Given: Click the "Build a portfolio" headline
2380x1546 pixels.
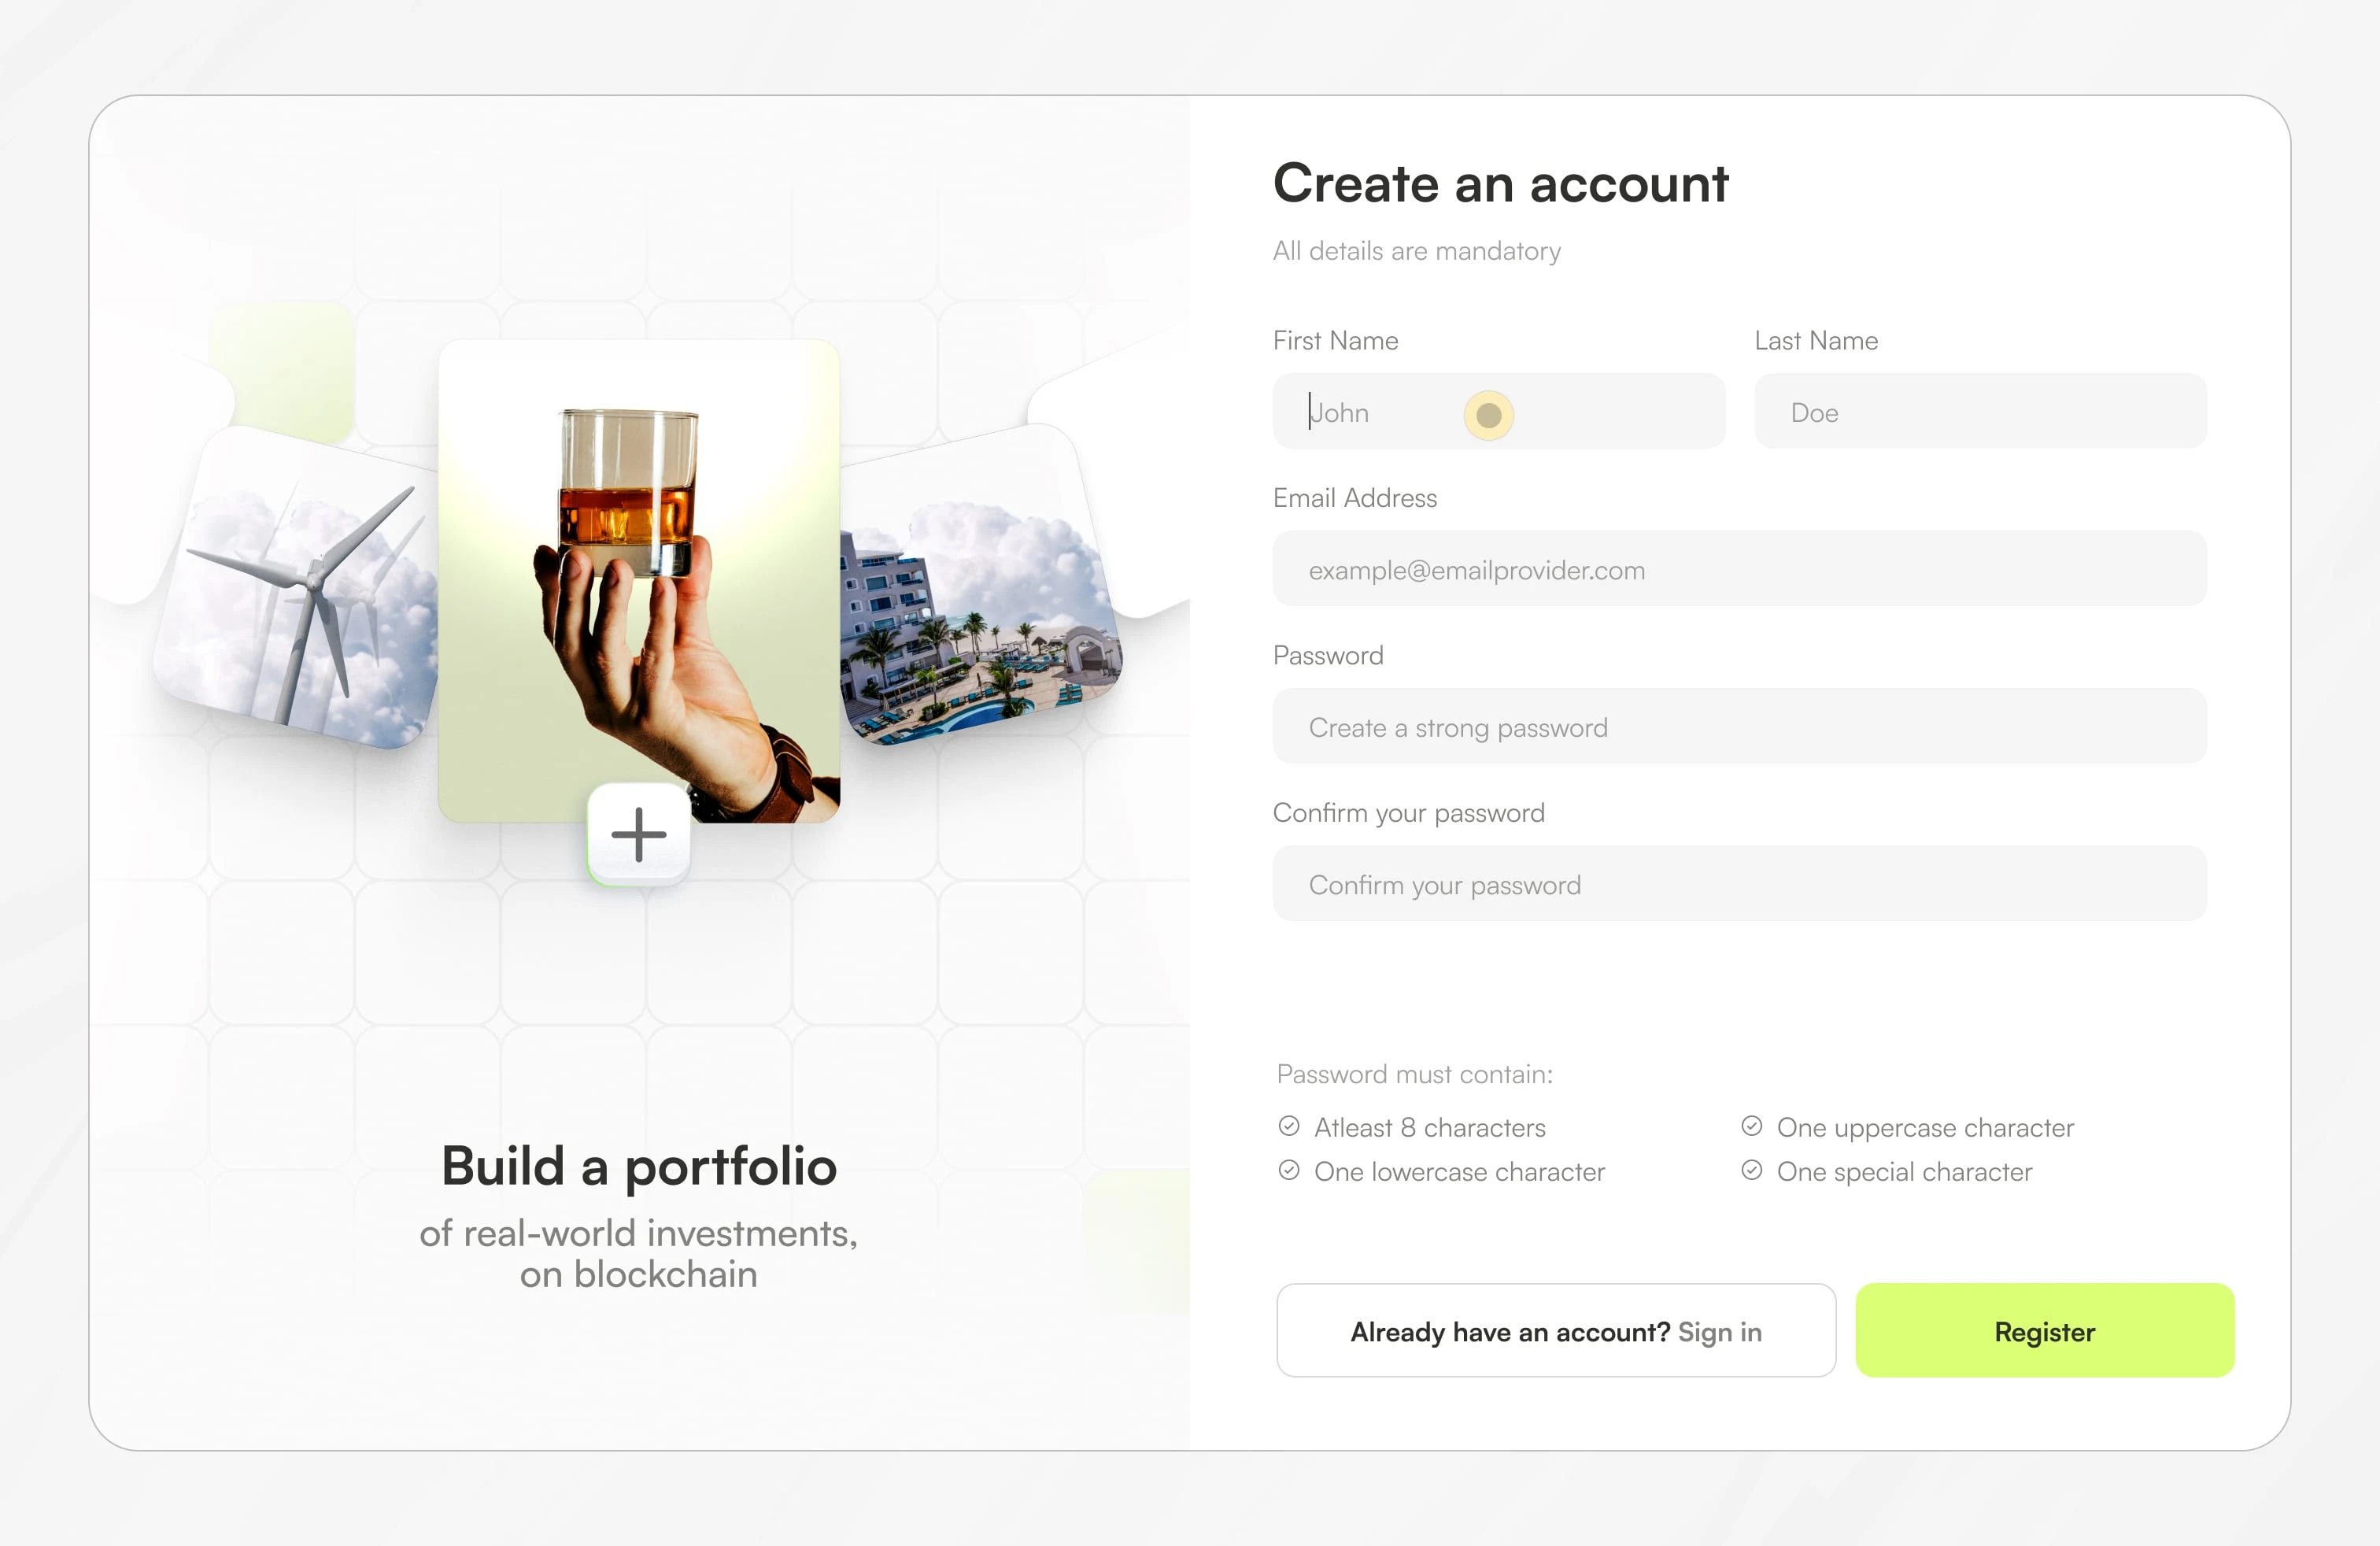Looking at the screenshot, I should pyautogui.click(x=639, y=1166).
